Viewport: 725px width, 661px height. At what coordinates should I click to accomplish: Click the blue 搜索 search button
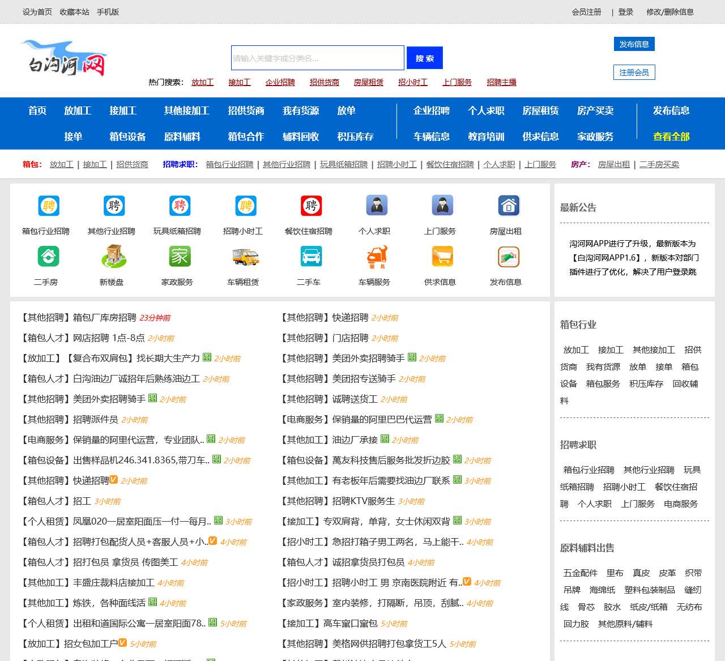tap(425, 58)
